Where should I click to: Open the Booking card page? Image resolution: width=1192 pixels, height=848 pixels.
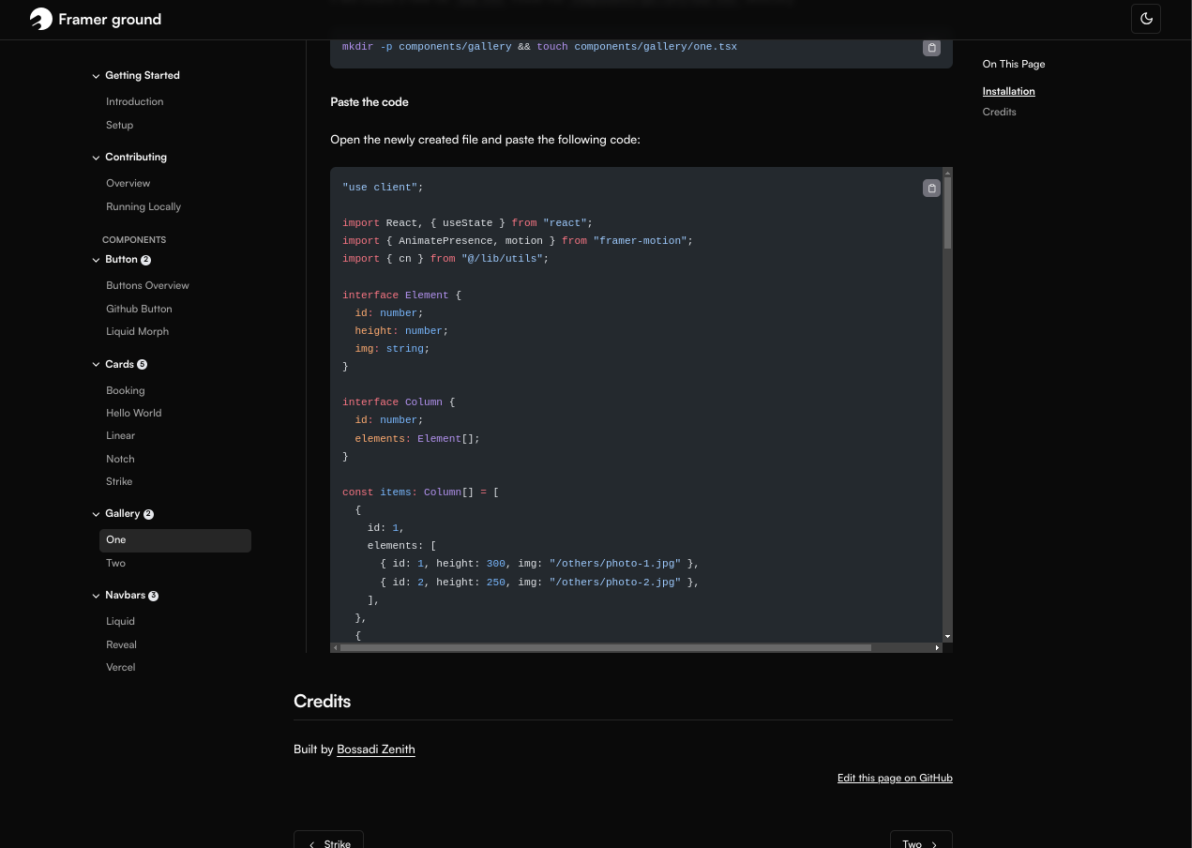125,391
